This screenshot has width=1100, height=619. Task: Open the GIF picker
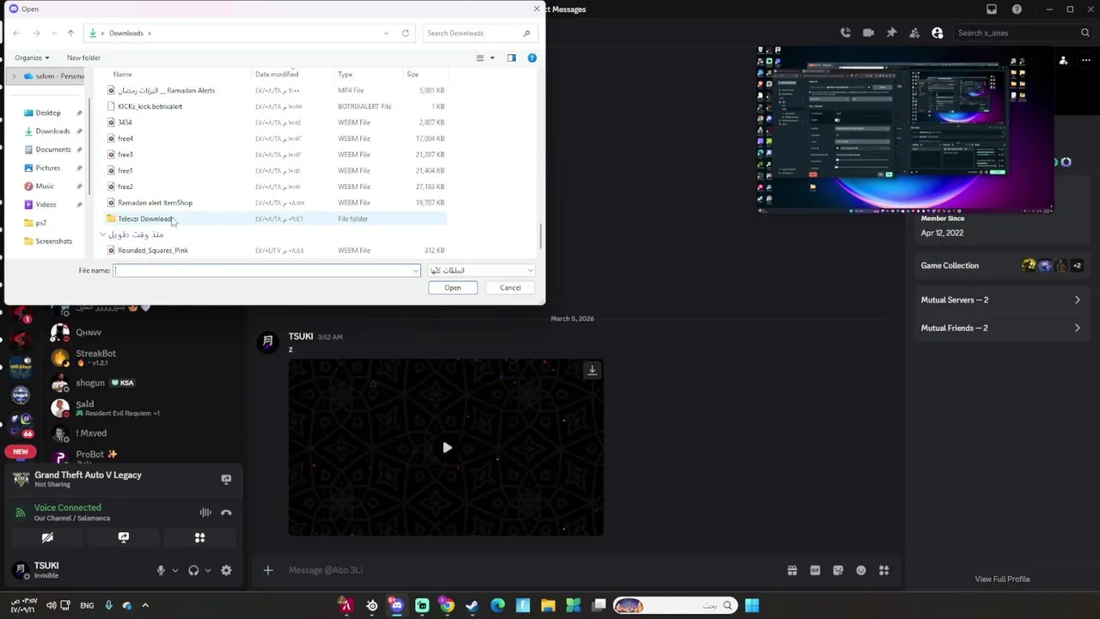pyautogui.click(x=815, y=570)
